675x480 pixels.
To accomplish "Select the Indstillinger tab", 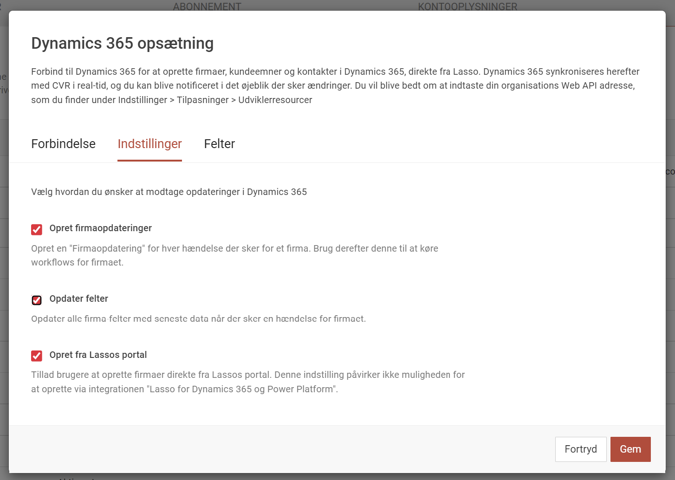I will pos(149,144).
